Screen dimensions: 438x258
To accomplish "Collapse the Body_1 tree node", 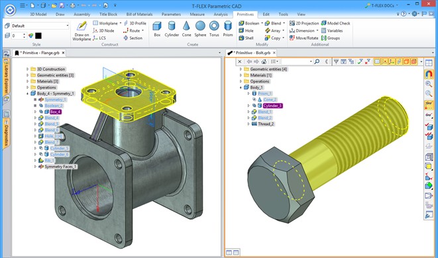I will pos(241,87).
